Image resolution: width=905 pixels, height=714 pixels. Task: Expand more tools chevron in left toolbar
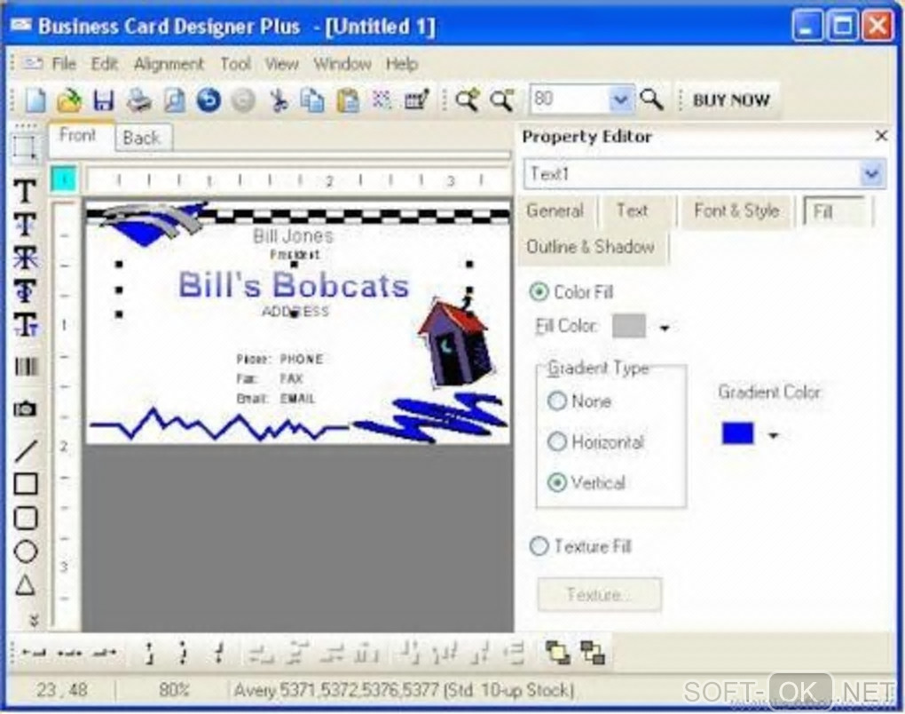pos(34,621)
